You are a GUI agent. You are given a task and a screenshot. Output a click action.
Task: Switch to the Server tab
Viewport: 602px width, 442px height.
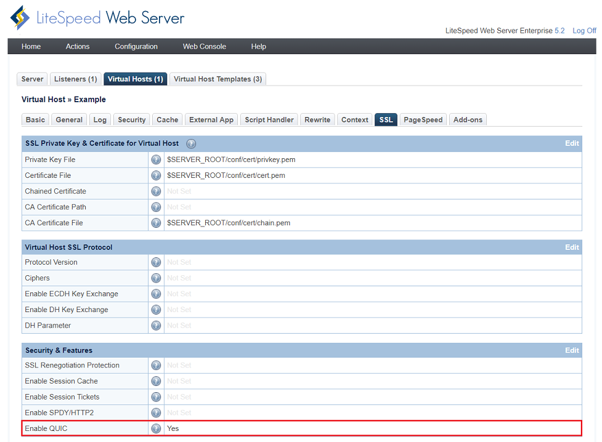click(32, 79)
